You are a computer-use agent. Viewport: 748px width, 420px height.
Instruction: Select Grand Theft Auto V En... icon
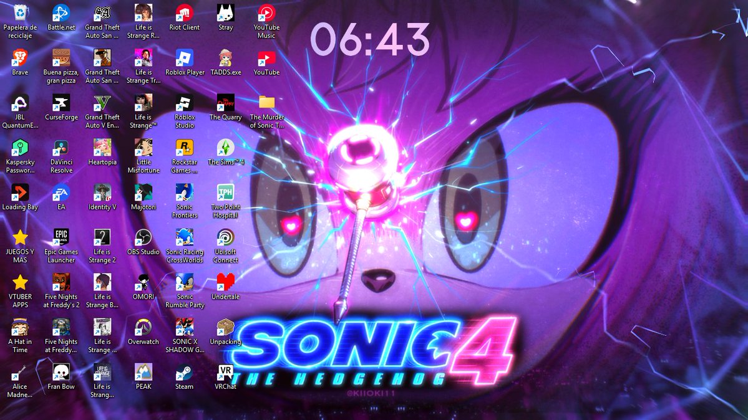pos(102,103)
